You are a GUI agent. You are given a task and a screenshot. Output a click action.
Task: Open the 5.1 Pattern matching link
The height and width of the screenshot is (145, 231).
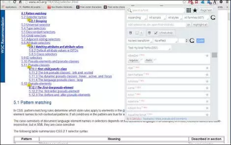[34, 13]
